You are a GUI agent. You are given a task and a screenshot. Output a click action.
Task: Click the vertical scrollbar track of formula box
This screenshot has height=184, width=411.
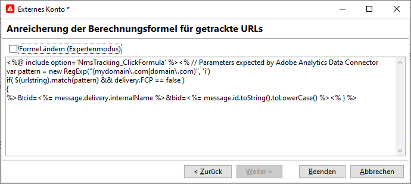coord(400,107)
